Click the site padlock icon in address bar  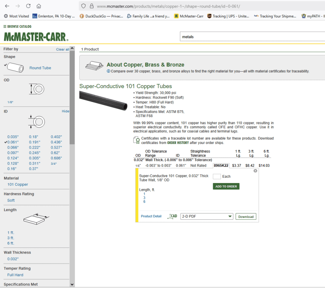tap(91, 6)
